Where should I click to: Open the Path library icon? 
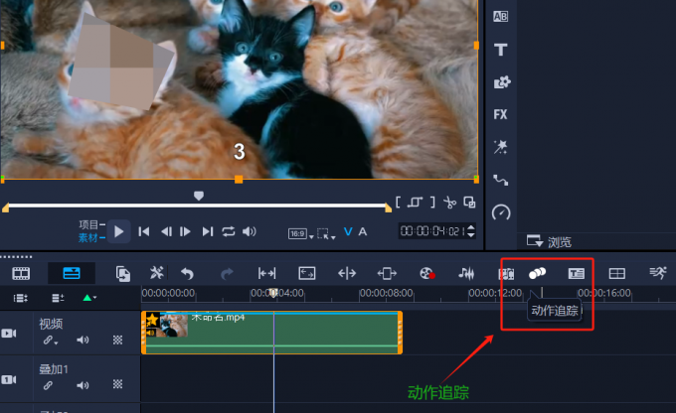coord(500,180)
